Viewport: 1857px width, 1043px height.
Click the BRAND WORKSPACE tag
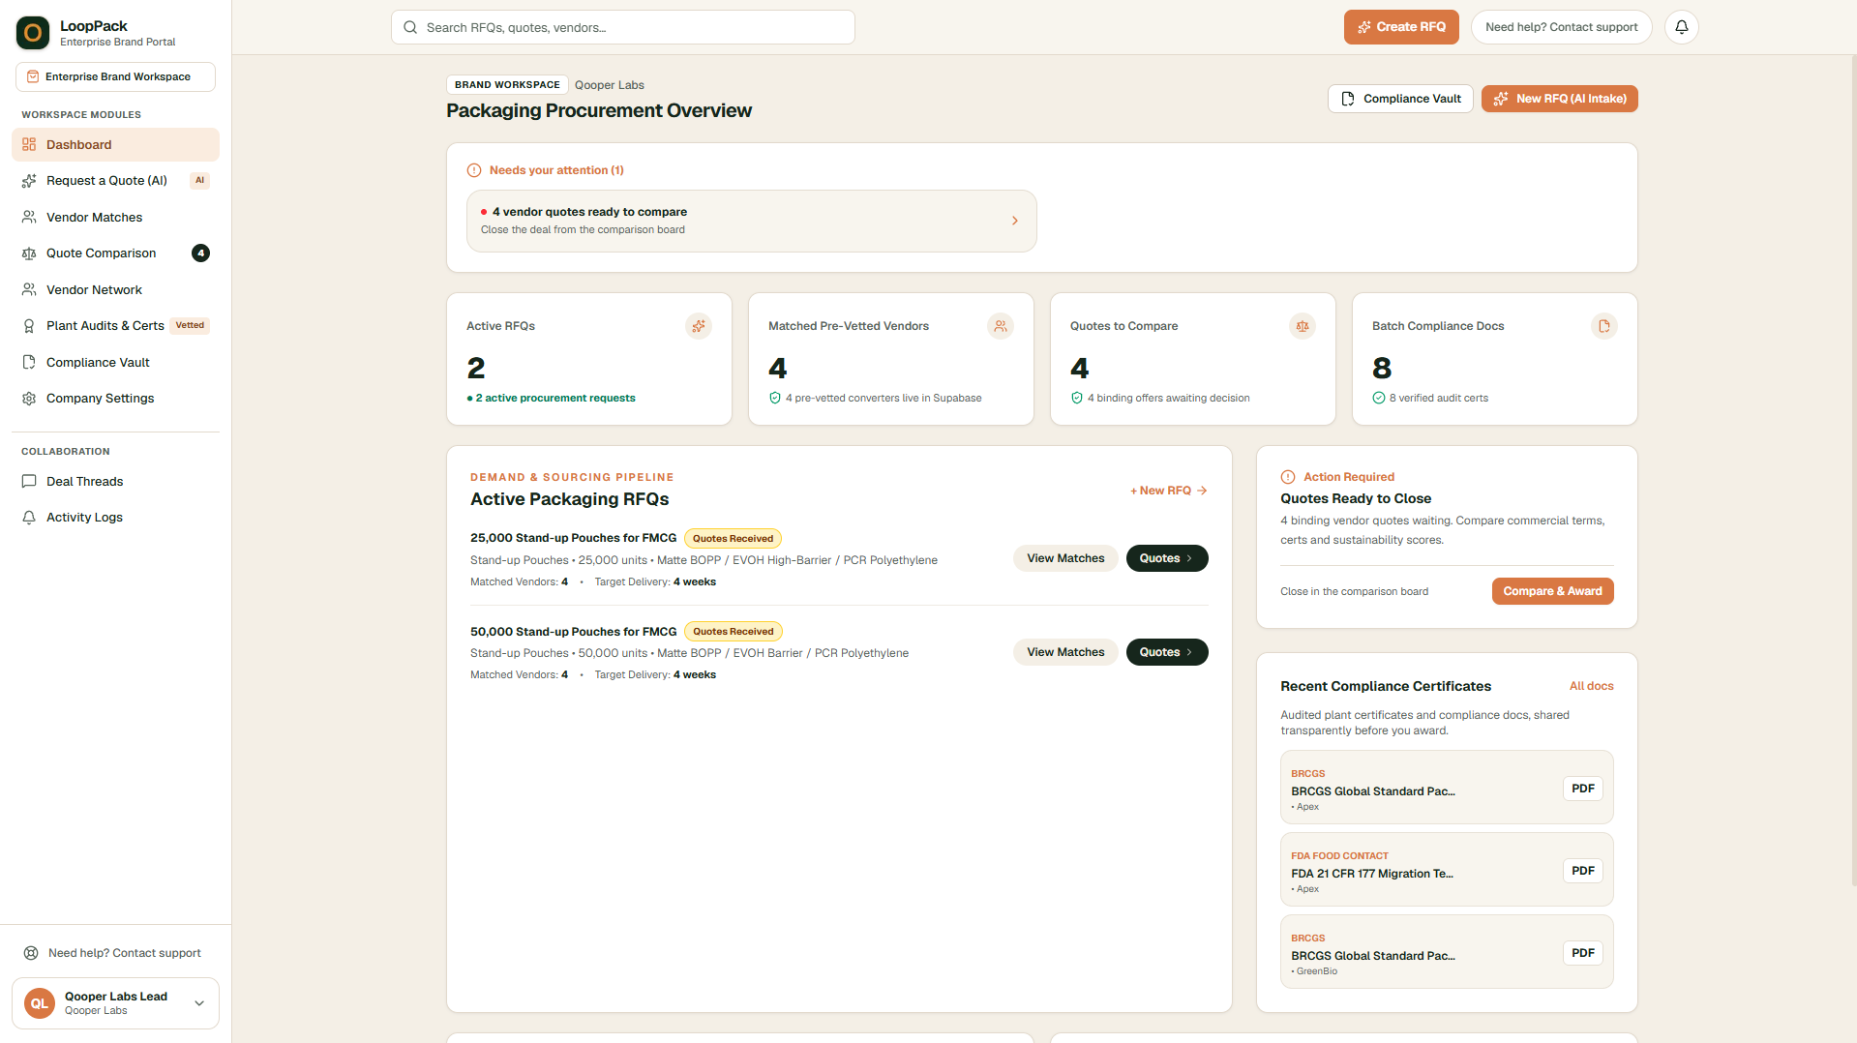click(507, 85)
